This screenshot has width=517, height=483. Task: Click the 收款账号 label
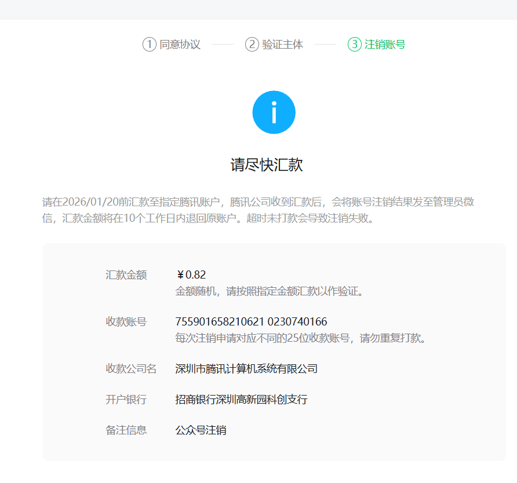point(126,321)
